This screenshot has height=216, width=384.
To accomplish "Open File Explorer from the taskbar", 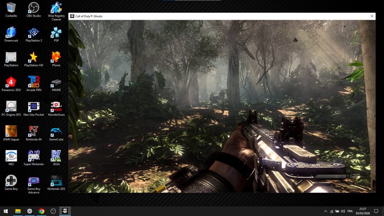I will tap(18, 211).
